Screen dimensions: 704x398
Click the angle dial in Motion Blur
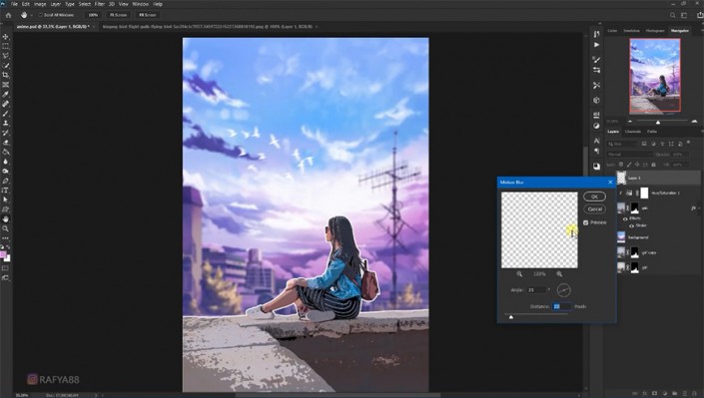563,290
